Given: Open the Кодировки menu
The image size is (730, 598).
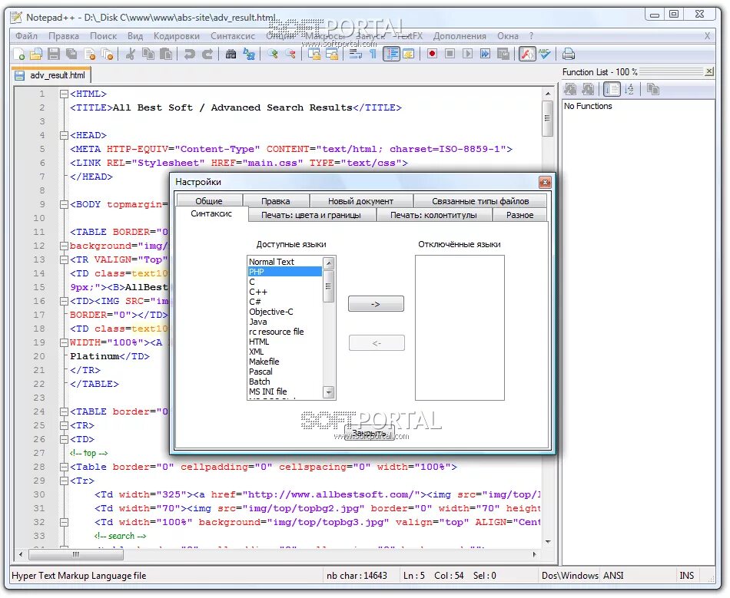Looking at the screenshot, I should [x=177, y=36].
